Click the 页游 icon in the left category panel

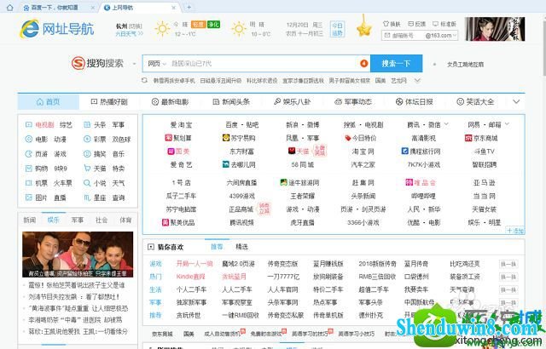point(28,153)
